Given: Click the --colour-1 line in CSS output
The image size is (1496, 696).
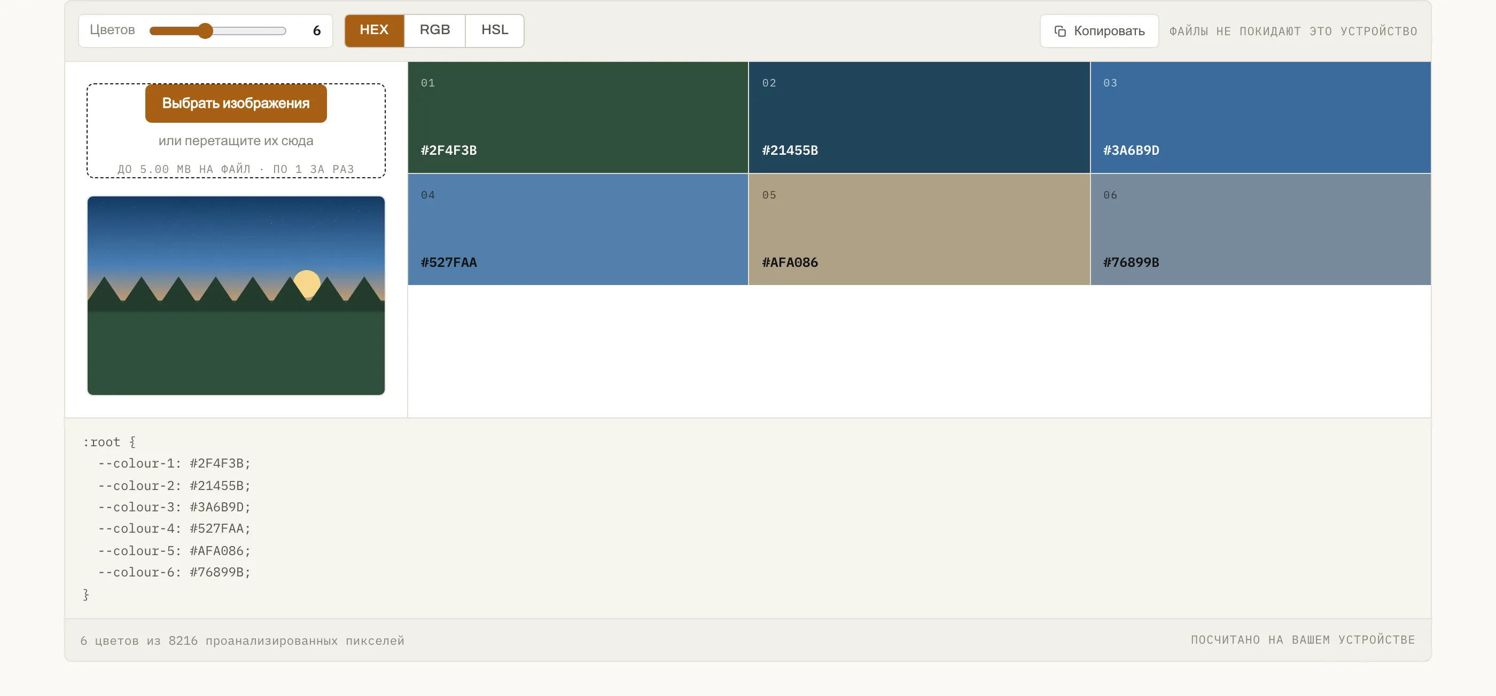Looking at the screenshot, I should tap(174, 463).
